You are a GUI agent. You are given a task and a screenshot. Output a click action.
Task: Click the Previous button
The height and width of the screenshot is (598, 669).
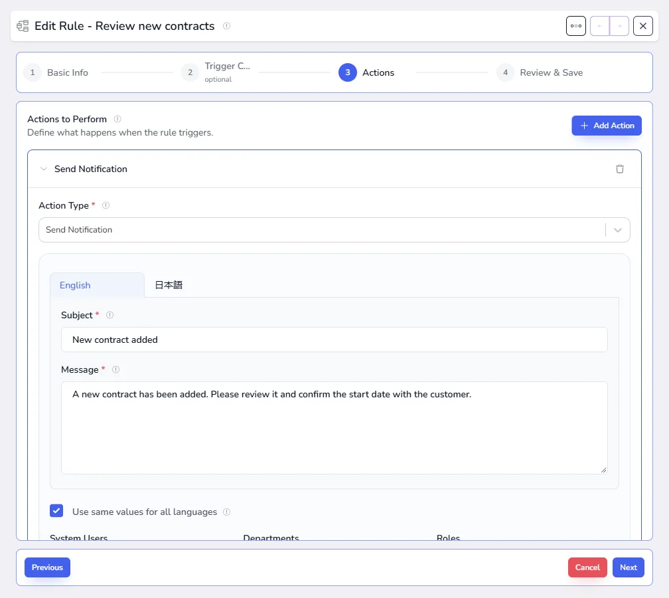(x=47, y=567)
